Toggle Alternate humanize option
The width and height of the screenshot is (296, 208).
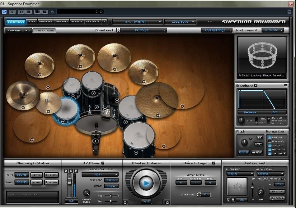click(270, 141)
